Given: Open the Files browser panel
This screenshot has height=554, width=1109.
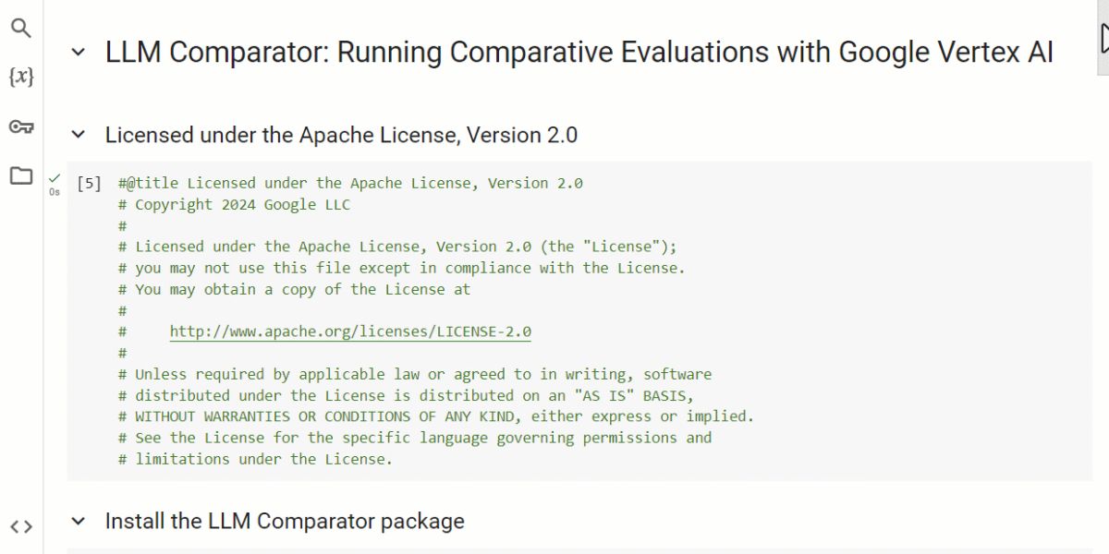Looking at the screenshot, I should tap(20, 175).
